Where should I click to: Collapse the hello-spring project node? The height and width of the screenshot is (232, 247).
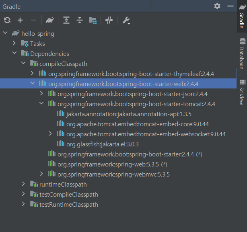[x=5, y=33]
